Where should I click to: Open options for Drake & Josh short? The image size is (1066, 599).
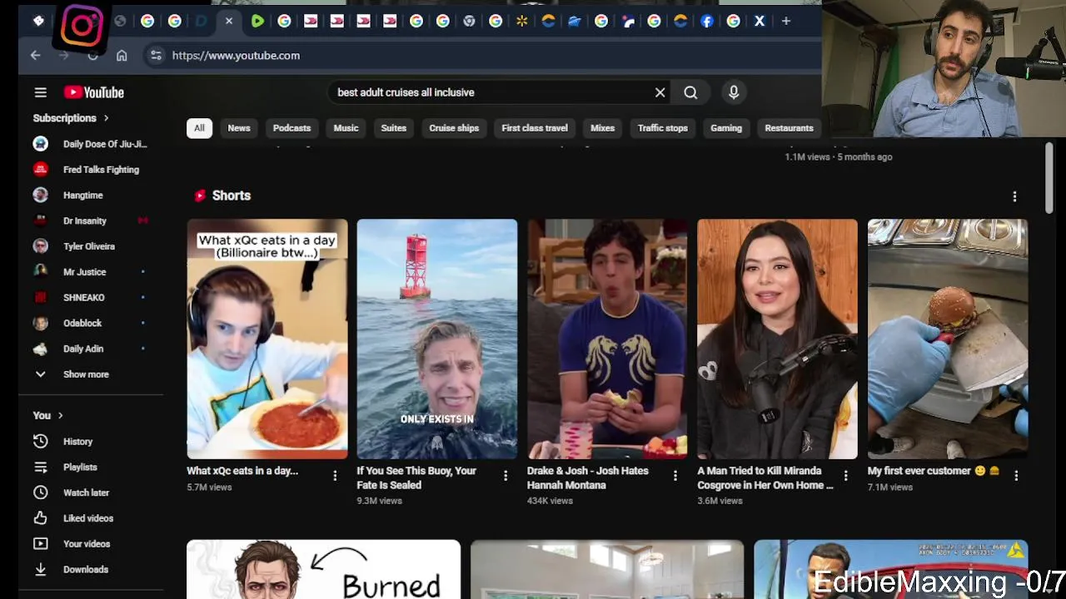(x=675, y=475)
